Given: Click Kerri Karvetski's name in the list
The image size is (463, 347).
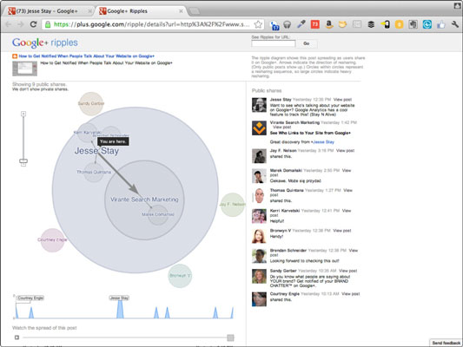Looking at the screenshot, I should 285,211.
